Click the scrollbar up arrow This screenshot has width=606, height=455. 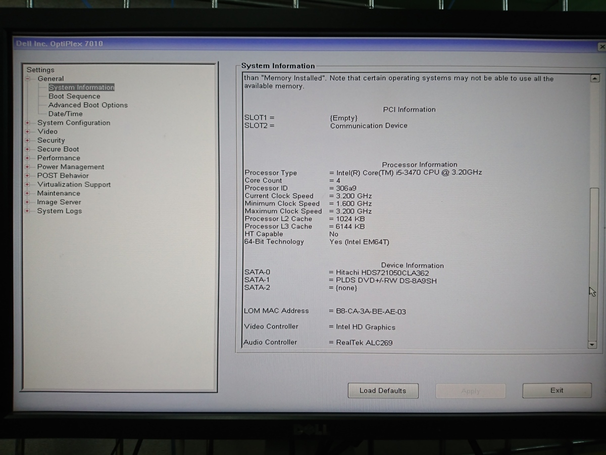(x=594, y=78)
